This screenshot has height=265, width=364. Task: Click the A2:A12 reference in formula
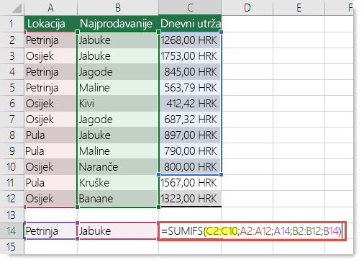[x=255, y=231]
